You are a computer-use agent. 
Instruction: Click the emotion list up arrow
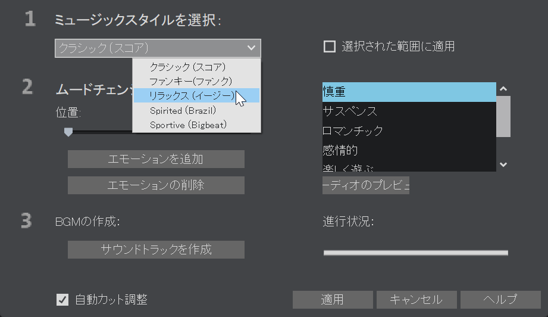[503, 89]
